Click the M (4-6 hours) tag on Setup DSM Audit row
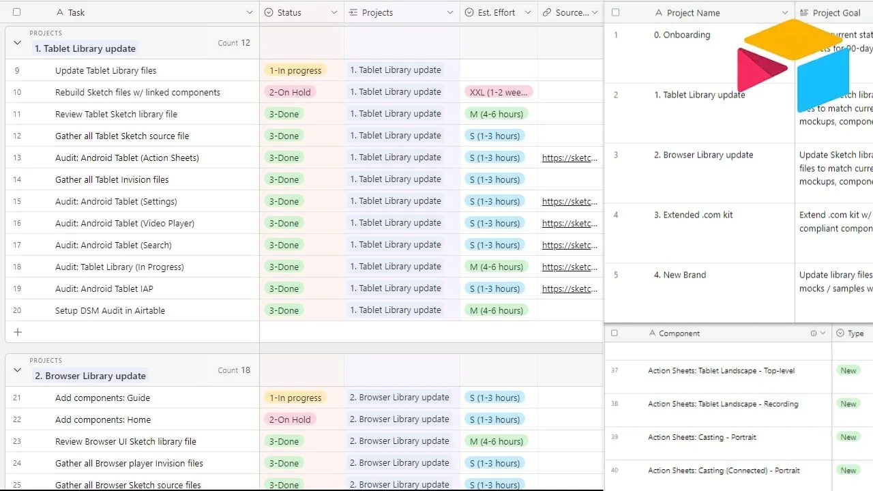Viewport: 873px width, 491px height. 497,310
